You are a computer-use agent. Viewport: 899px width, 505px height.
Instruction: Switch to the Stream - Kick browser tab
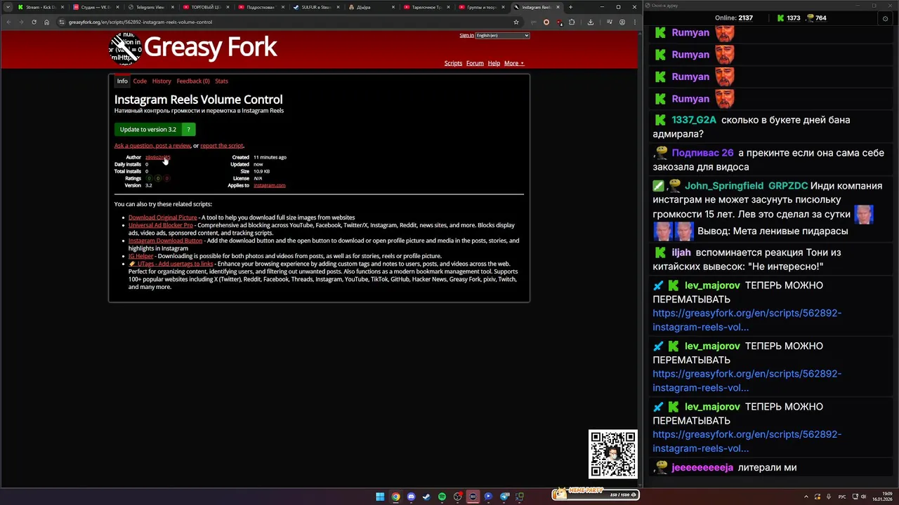click(x=40, y=7)
